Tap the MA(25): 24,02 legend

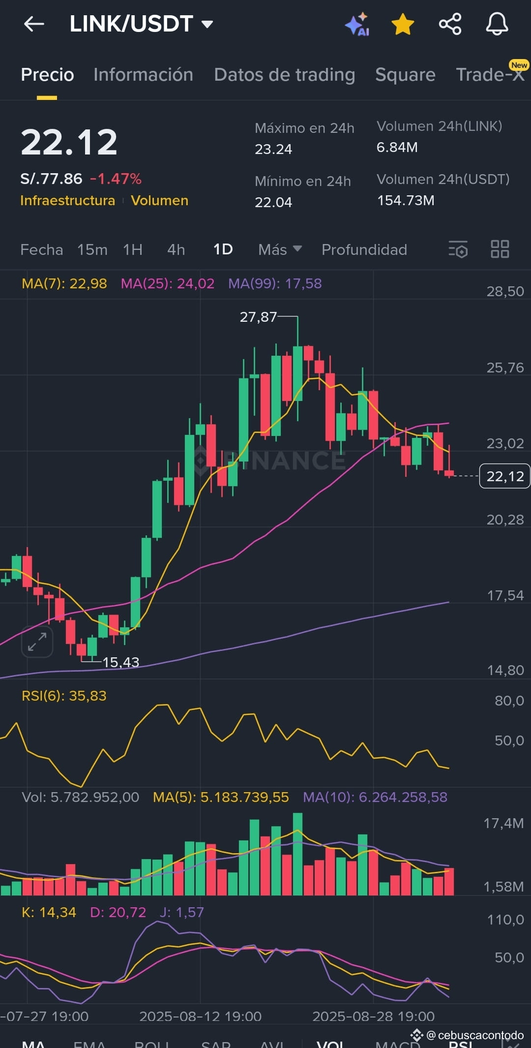point(168,283)
